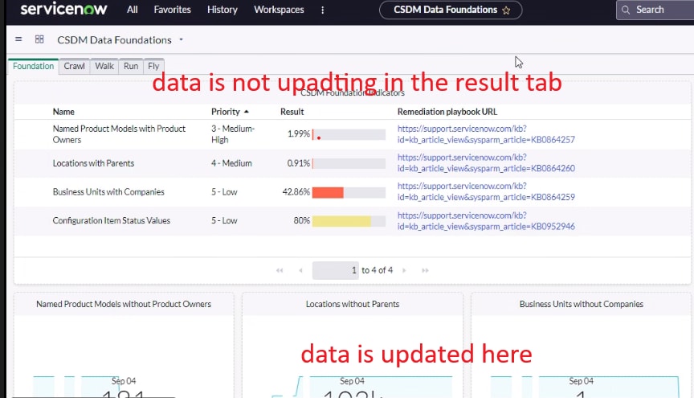This screenshot has width=694, height=398.
Task: Sort by the Result column header
Action: (292, 112)
